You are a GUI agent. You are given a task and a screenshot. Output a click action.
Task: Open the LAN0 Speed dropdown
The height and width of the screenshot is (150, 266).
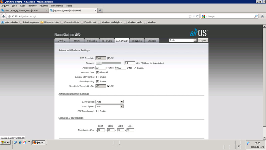coord(109,102)
